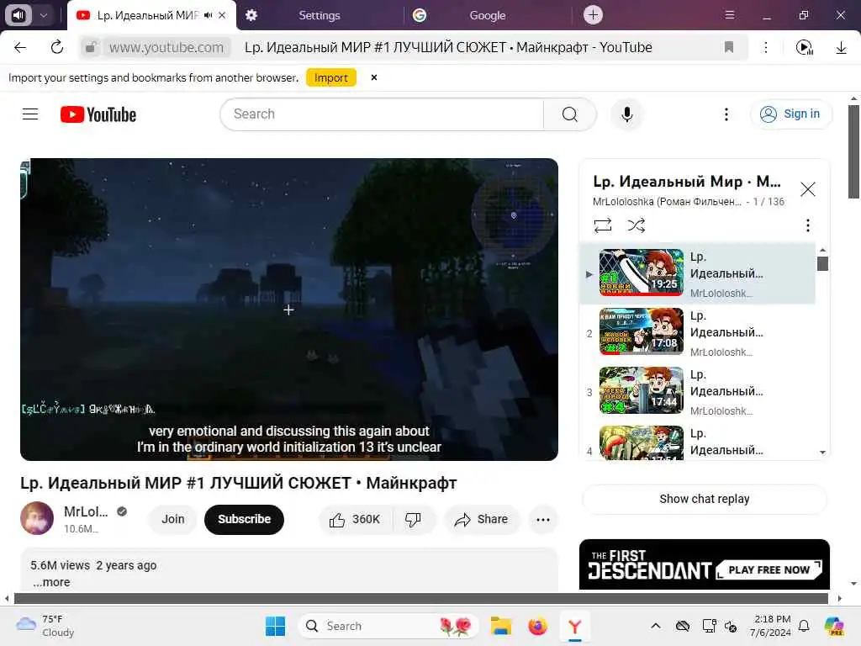
Task: Toggle loop playlist
Action: [602, 225]
